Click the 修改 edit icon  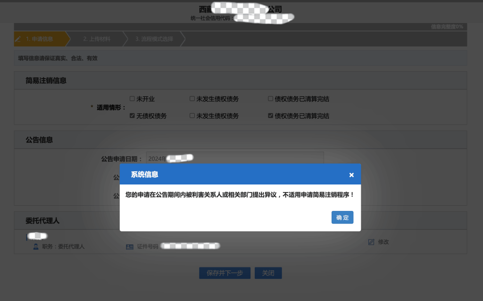click(371, 242)
